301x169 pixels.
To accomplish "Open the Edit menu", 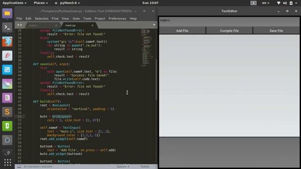I will click(x=28, y=19).
